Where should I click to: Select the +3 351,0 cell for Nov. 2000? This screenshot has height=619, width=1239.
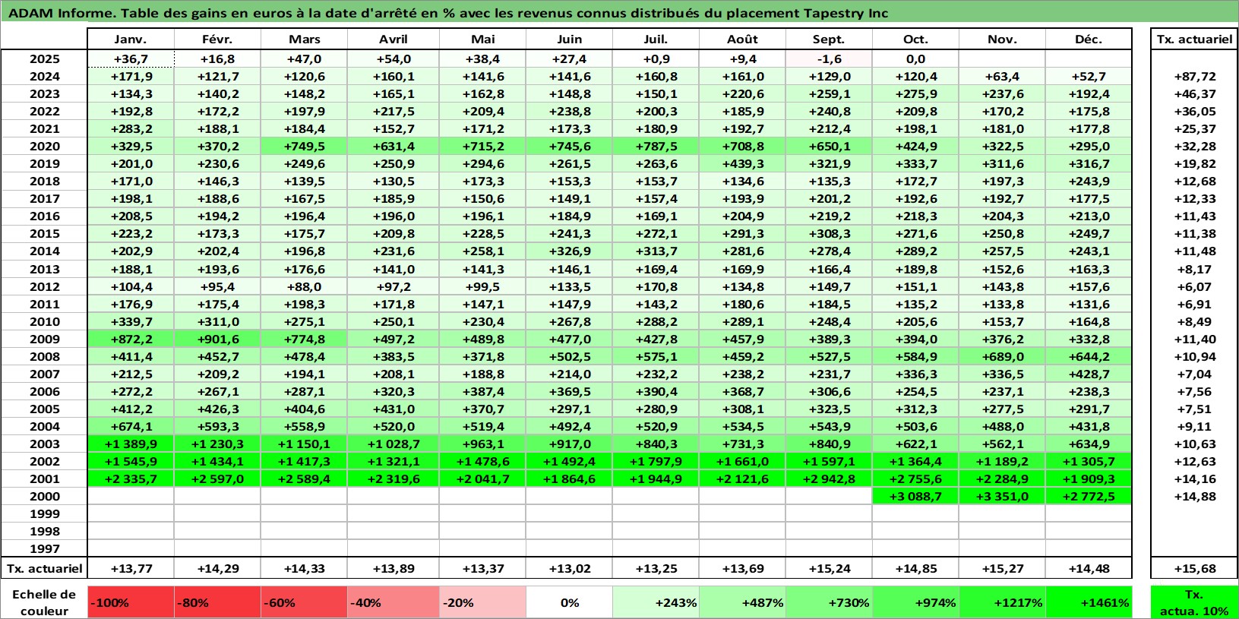point(1002,497)
